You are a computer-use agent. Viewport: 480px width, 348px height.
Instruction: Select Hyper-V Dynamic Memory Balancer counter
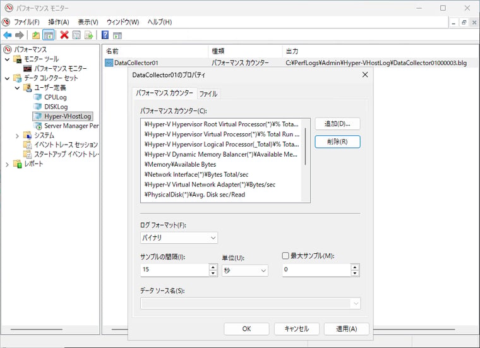pyautogui.click(x=221, y=154)
